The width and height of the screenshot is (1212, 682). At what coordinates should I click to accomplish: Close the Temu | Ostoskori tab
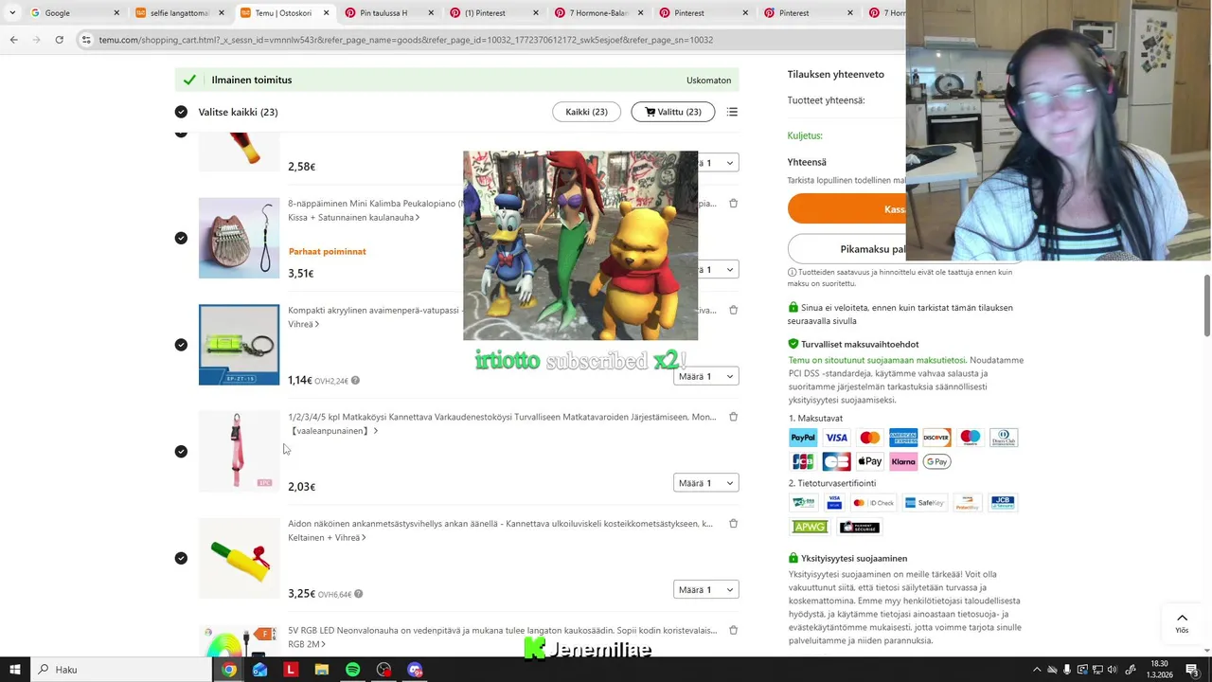327,13
